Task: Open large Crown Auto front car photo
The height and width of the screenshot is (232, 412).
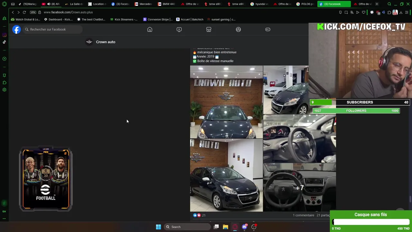Action: [x=226, y=102]
